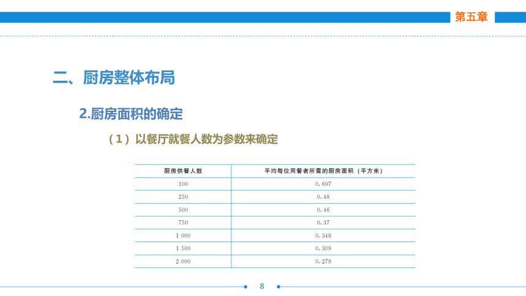Screen dimensions: 526x296
Task: Select table cell 250
Action: point(183,197)
